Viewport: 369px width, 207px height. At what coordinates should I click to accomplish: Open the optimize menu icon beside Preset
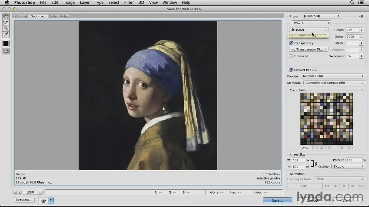tap(361, 16)
